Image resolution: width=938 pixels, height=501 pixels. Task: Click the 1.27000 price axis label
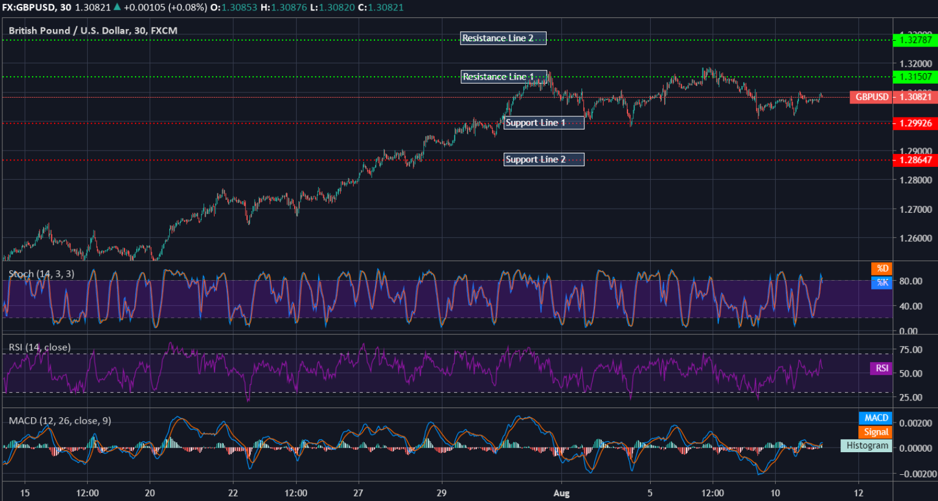pyautogui.click(x=915, y=209)
